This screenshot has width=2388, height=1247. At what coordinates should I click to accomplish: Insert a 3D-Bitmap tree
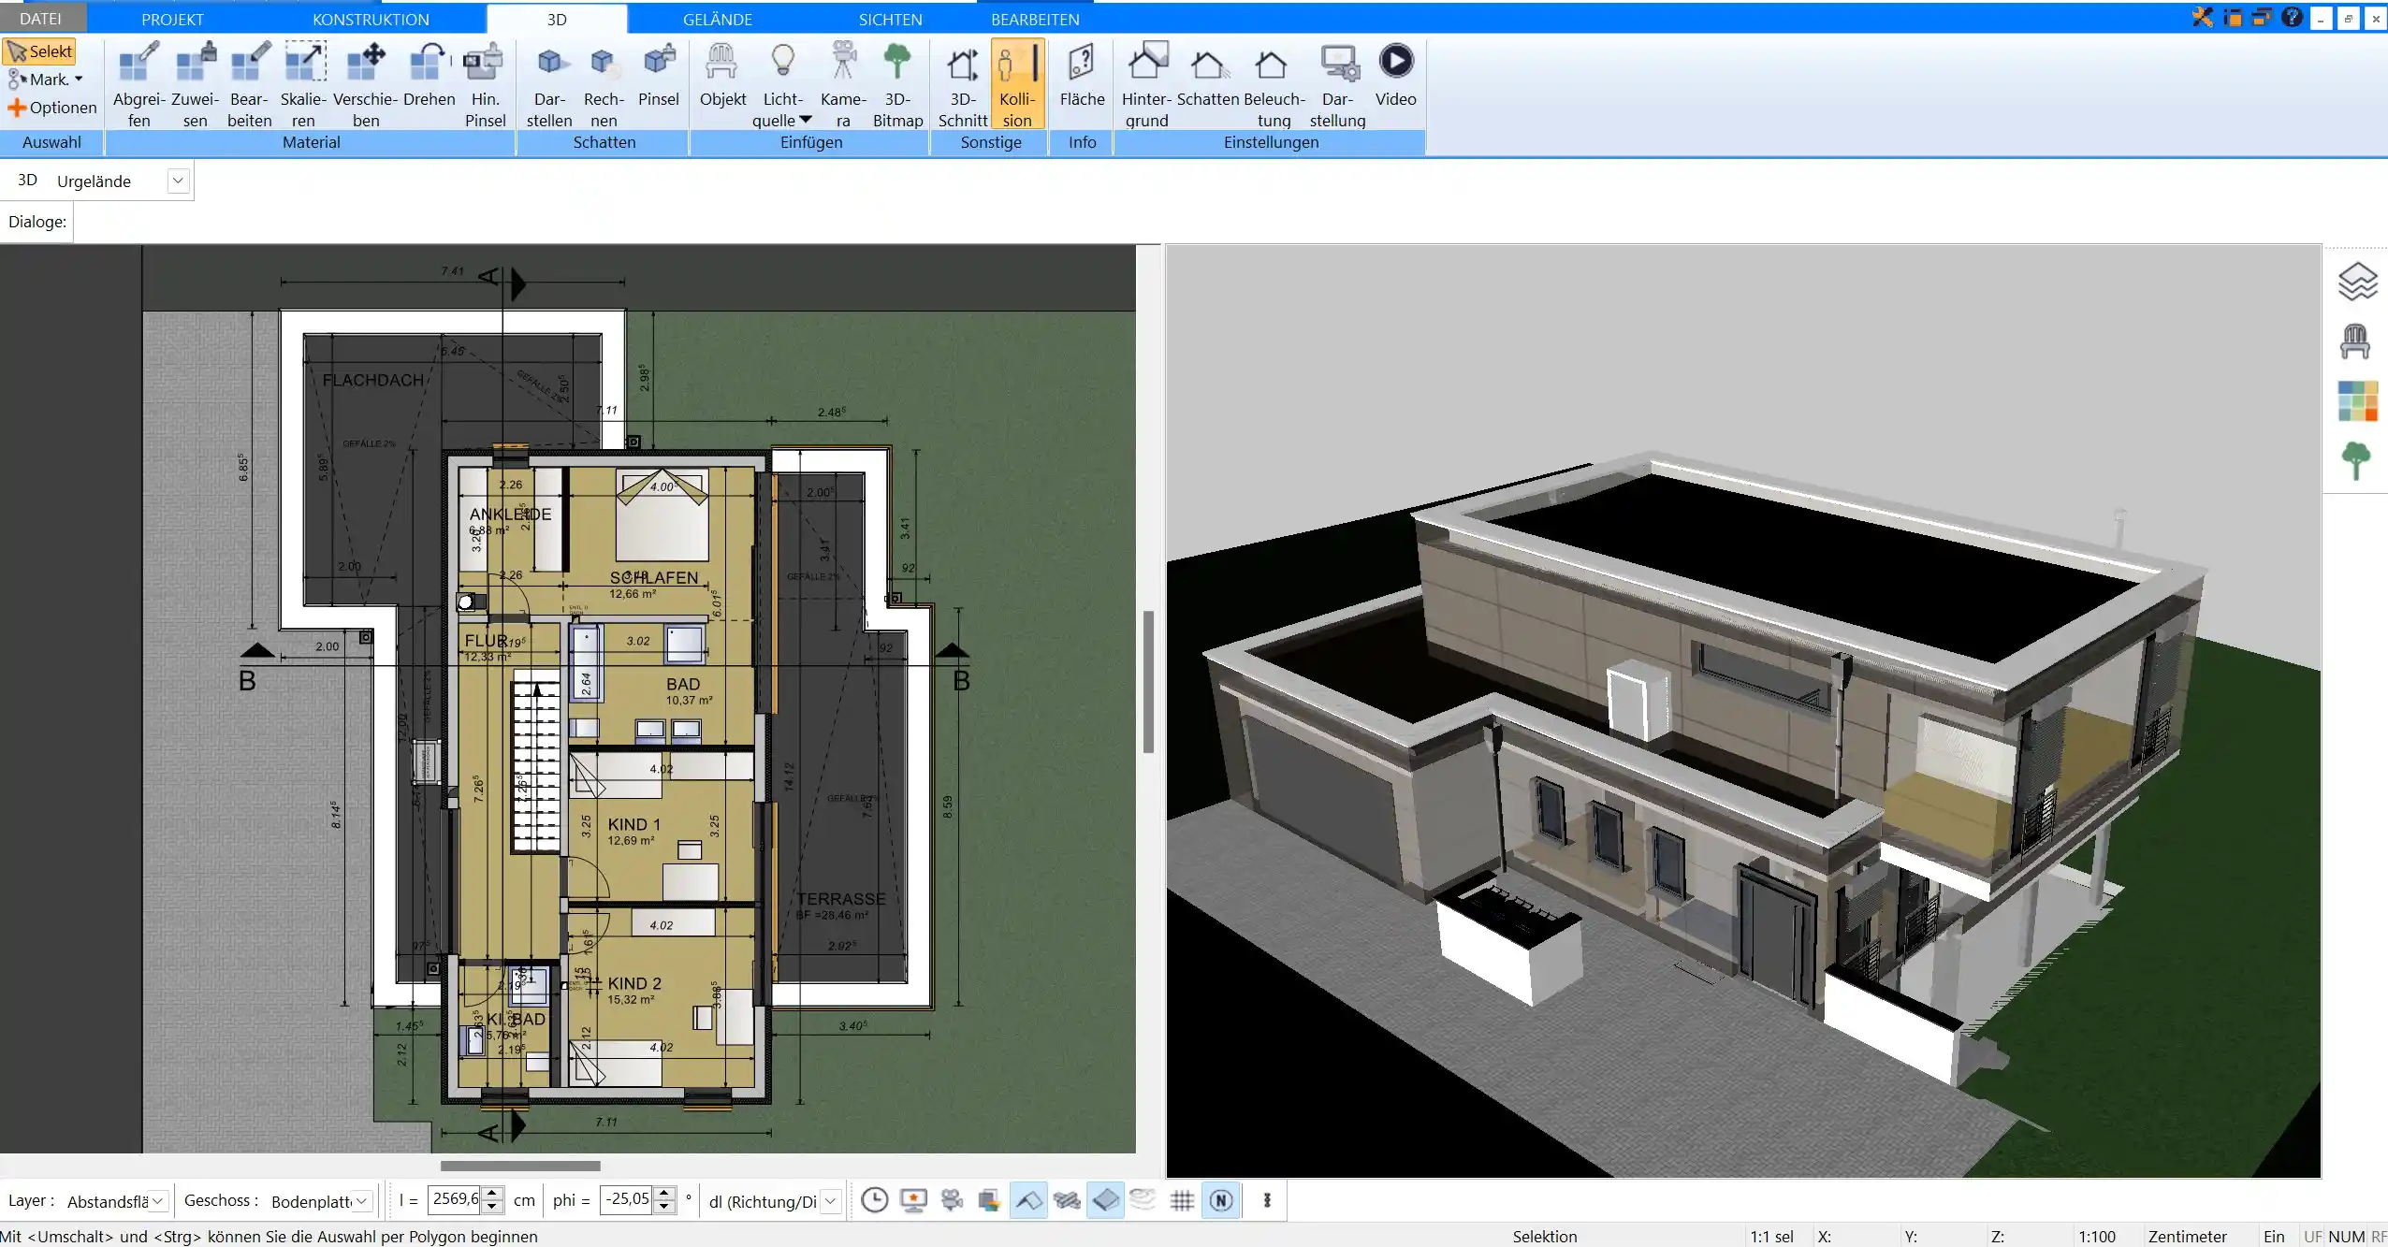[897, 84]
